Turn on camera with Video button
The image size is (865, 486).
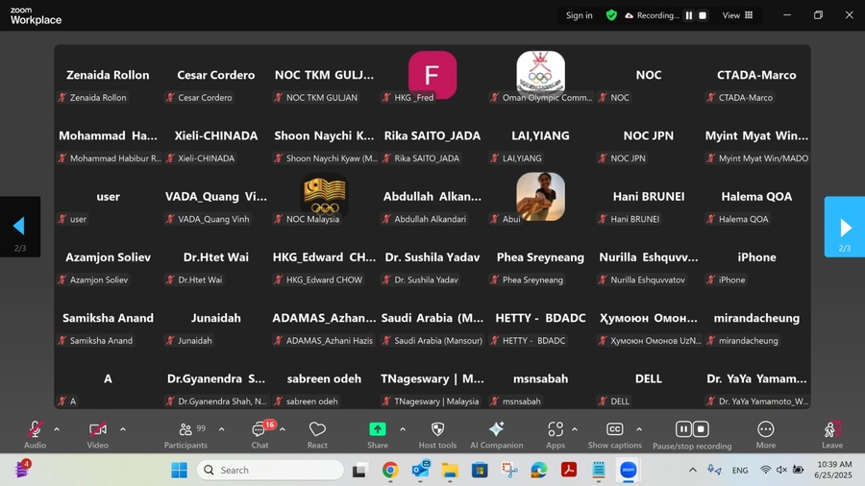click(97, 431)
